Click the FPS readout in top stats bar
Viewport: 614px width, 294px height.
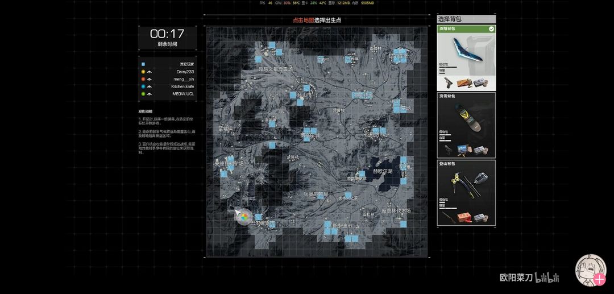click(266, 3)
